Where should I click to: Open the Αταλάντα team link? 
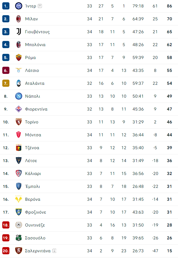point(35,83)
